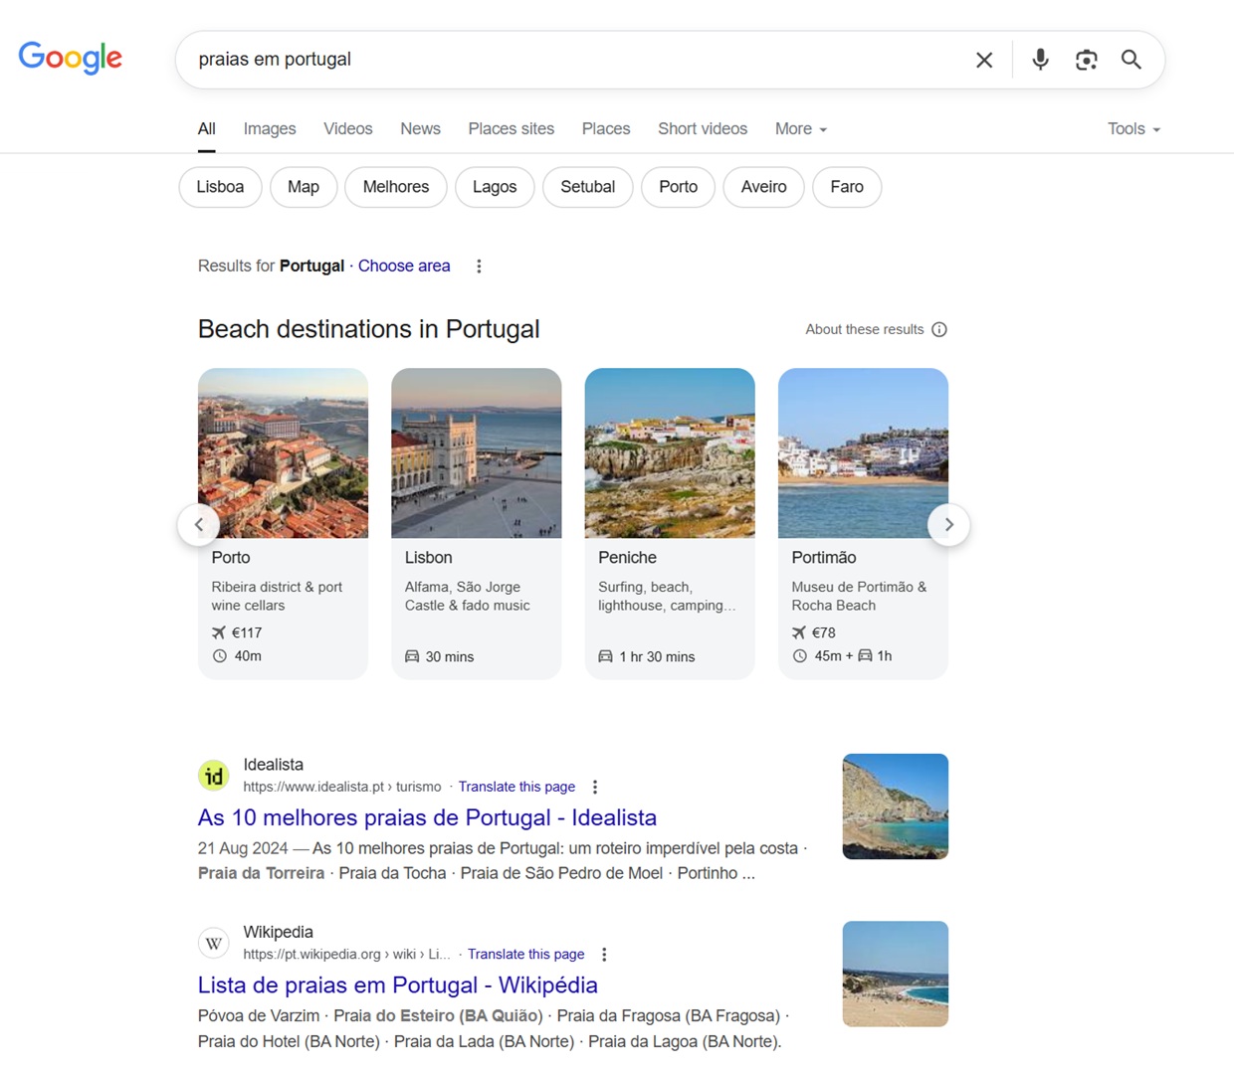Click the Choose area link
This screenshot has height=1072, width=1234.
click(x=404, y=266)
